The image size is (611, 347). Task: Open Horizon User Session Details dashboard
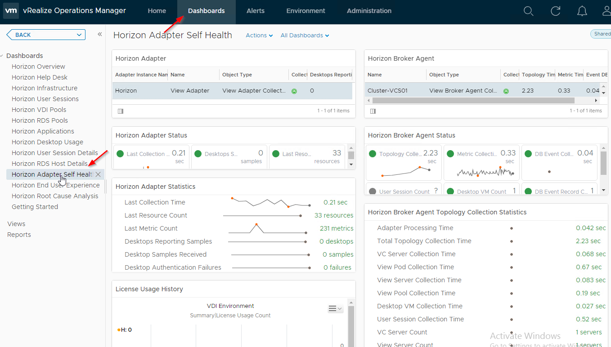[x=55, y=153]
